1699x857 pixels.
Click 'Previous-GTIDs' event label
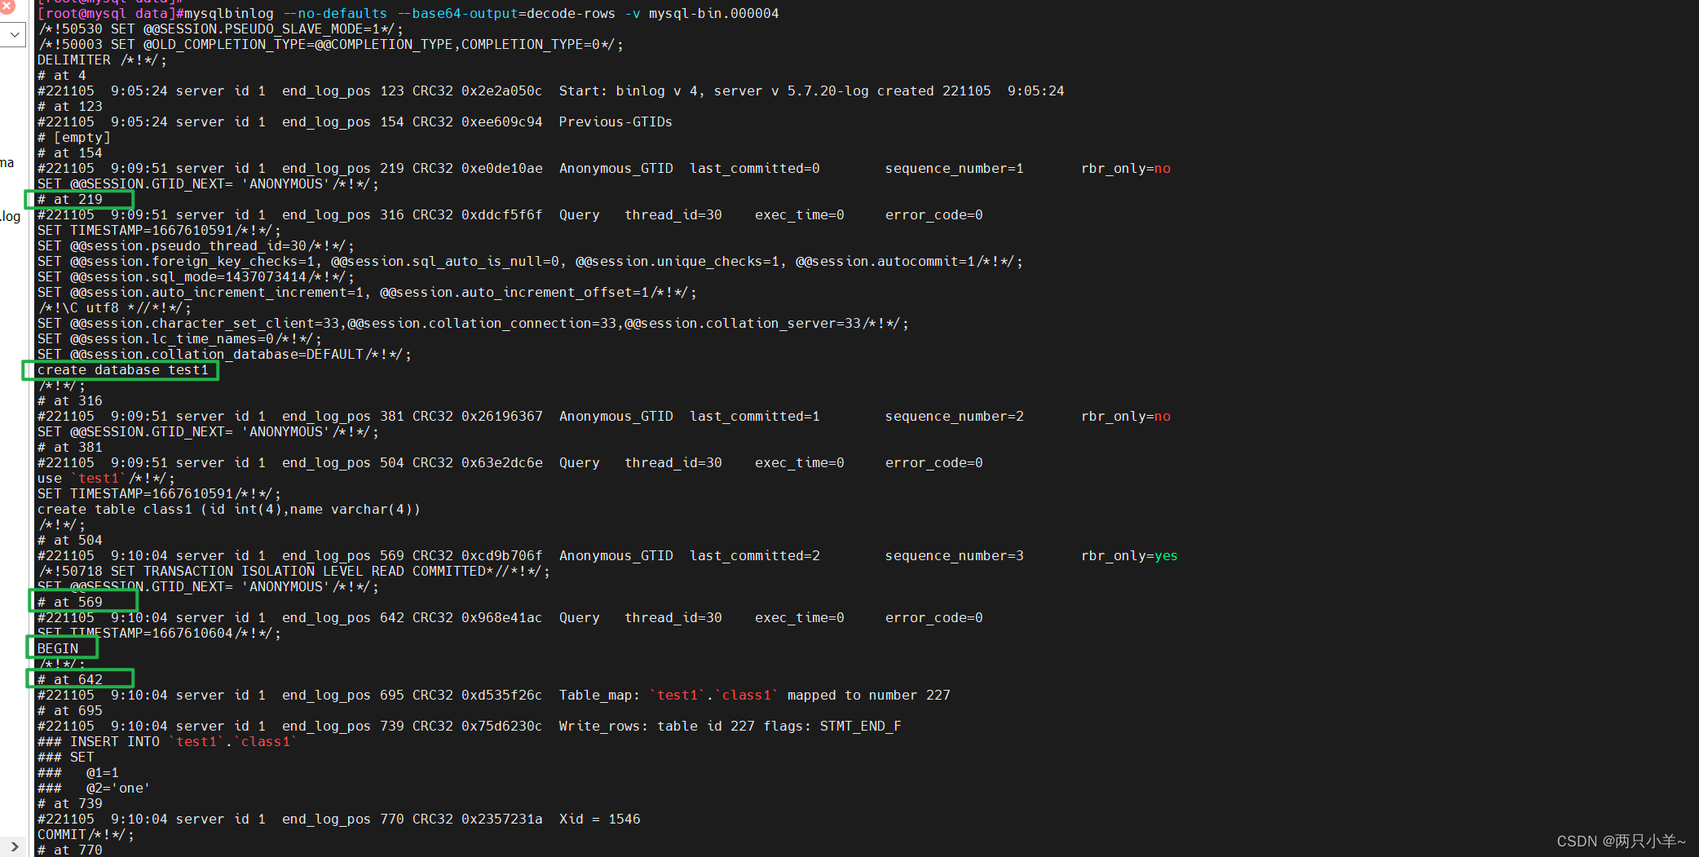pyautogui.click(x=616, y=122)
